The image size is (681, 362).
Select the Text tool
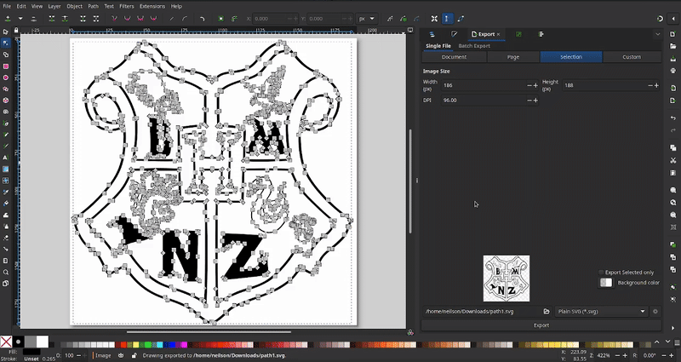[6, 158]
